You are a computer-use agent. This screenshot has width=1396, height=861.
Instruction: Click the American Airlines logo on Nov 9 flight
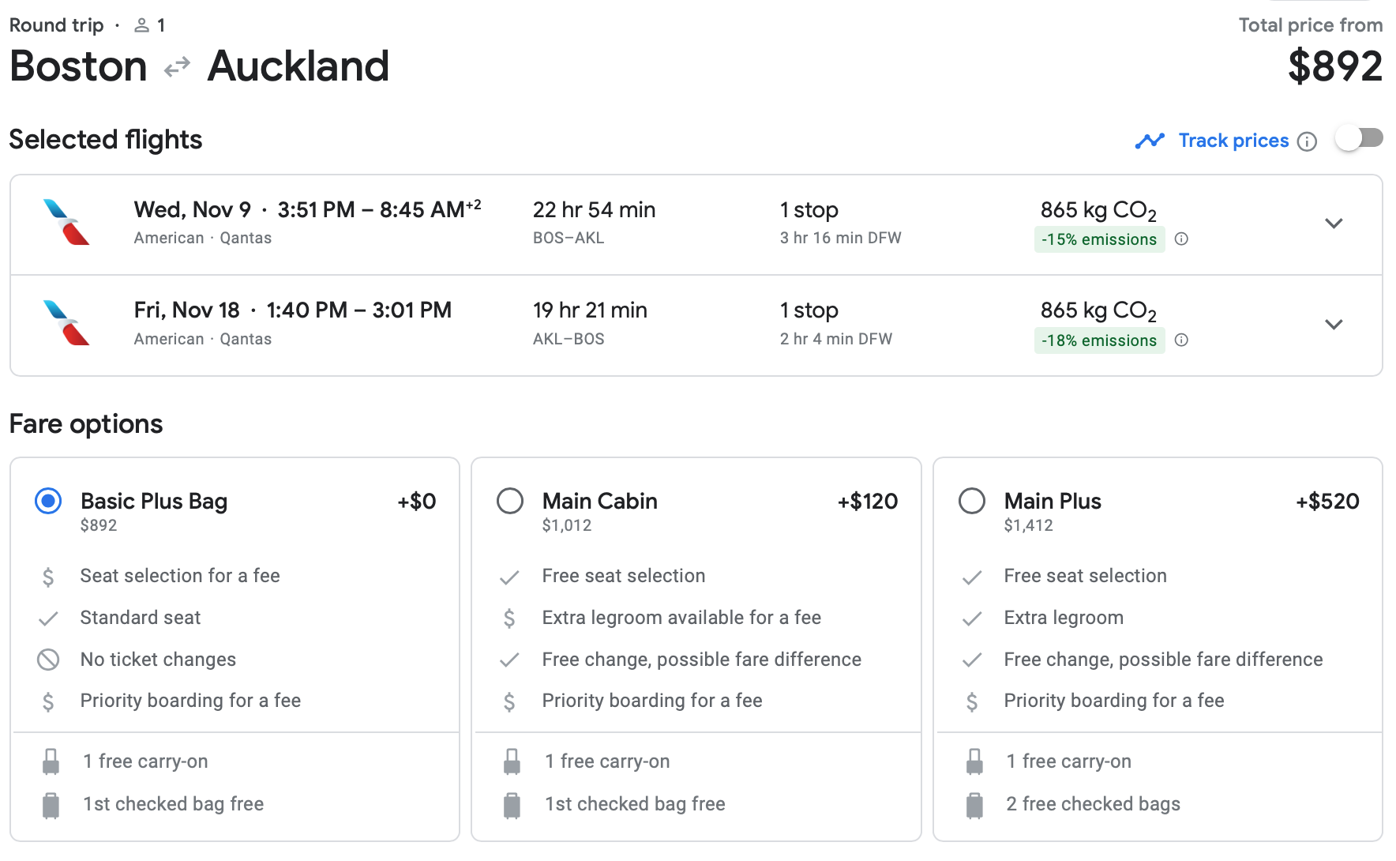tap(66, 222)
